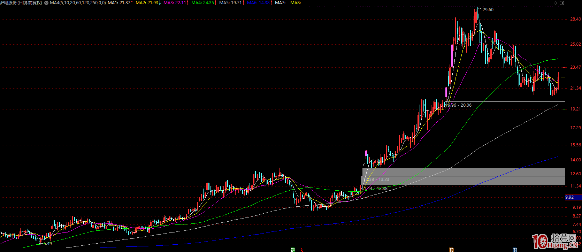This screenshot has width=582, height=252.
Task: Click the 沪电股份 (日线,前复权) chart title
Action: pyautogui.click(x=21, y=3)
